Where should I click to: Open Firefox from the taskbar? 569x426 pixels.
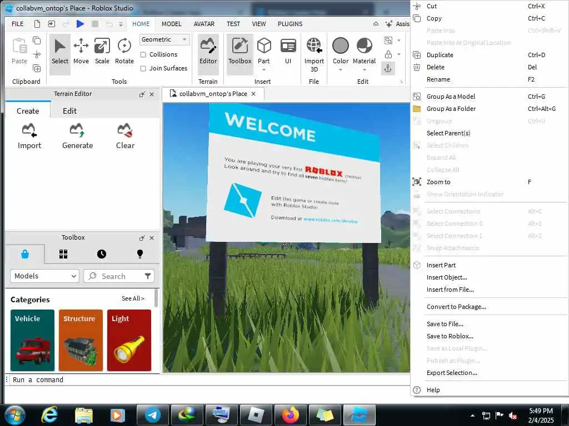click(x=291, y=415)
